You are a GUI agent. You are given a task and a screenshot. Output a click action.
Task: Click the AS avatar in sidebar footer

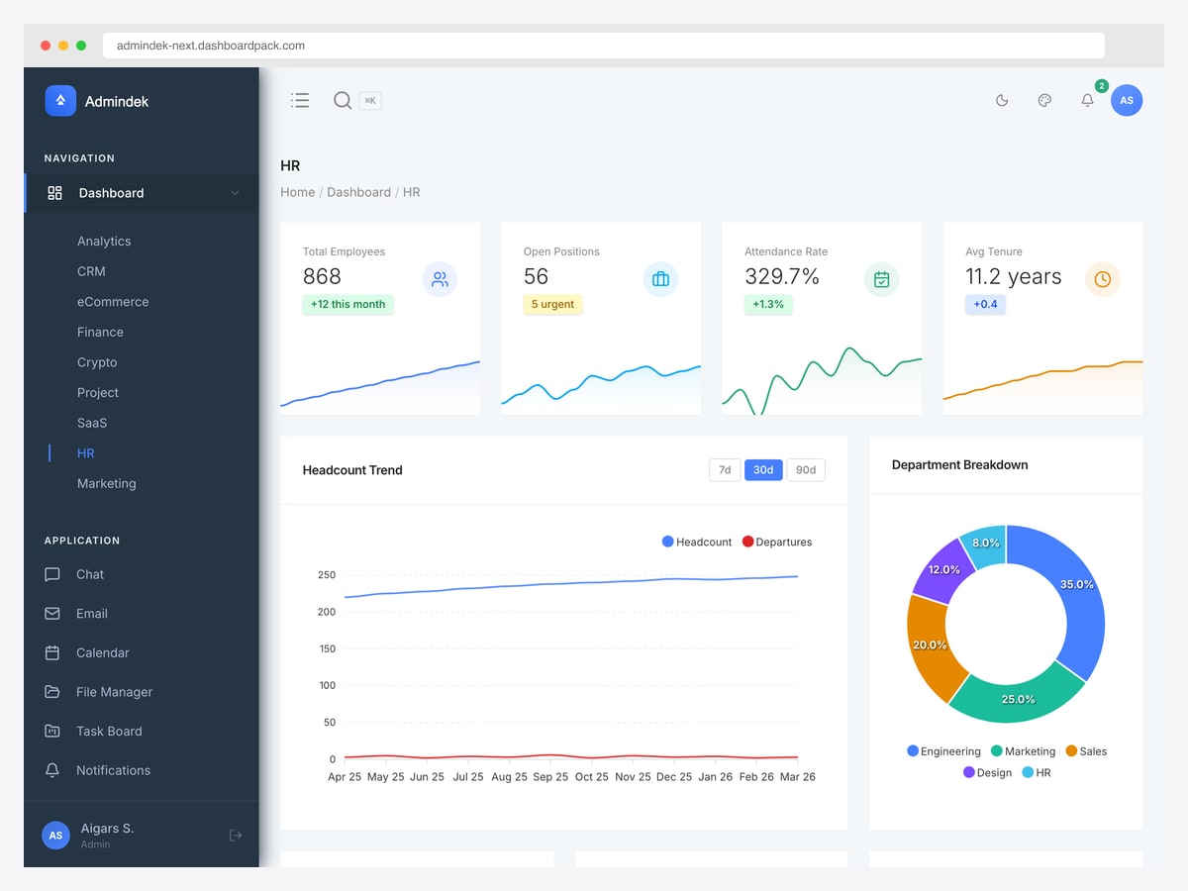coord(55,836)
